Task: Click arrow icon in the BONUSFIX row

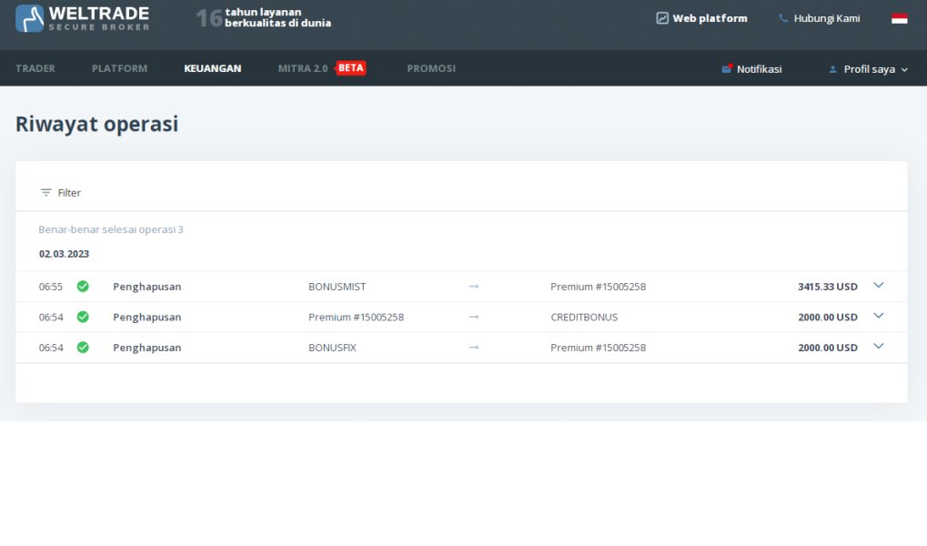Action: pos(474,348)
